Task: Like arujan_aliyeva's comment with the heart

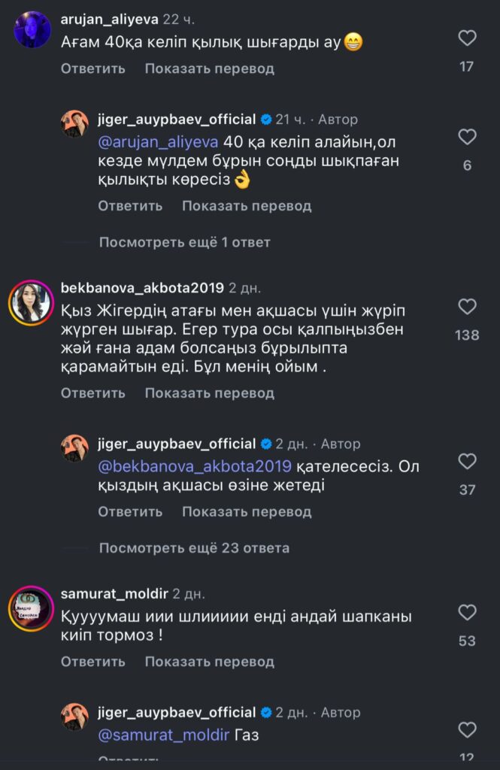Action: [x=467, y=38]
